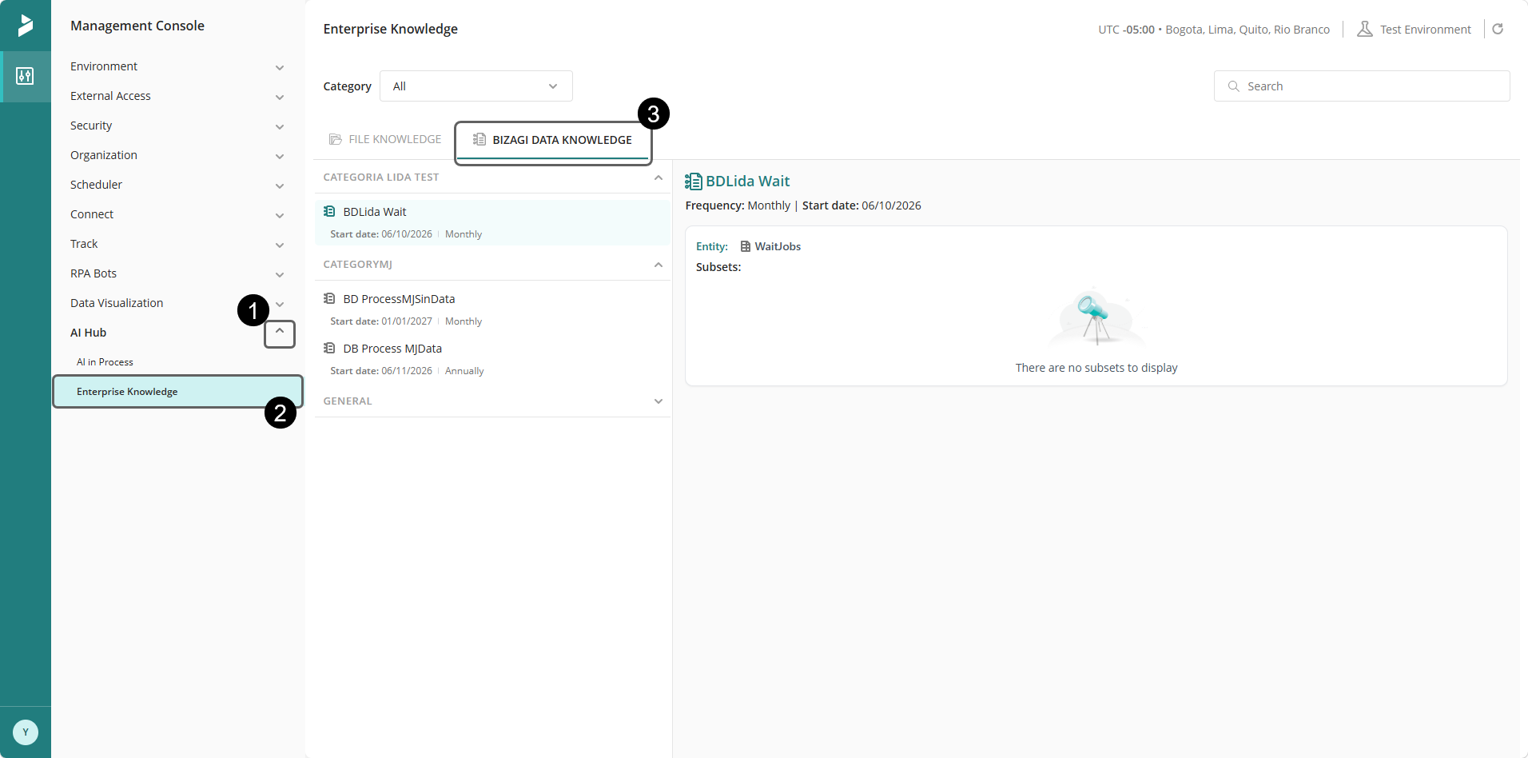Expand the RPA Bots section

[280, 274]
